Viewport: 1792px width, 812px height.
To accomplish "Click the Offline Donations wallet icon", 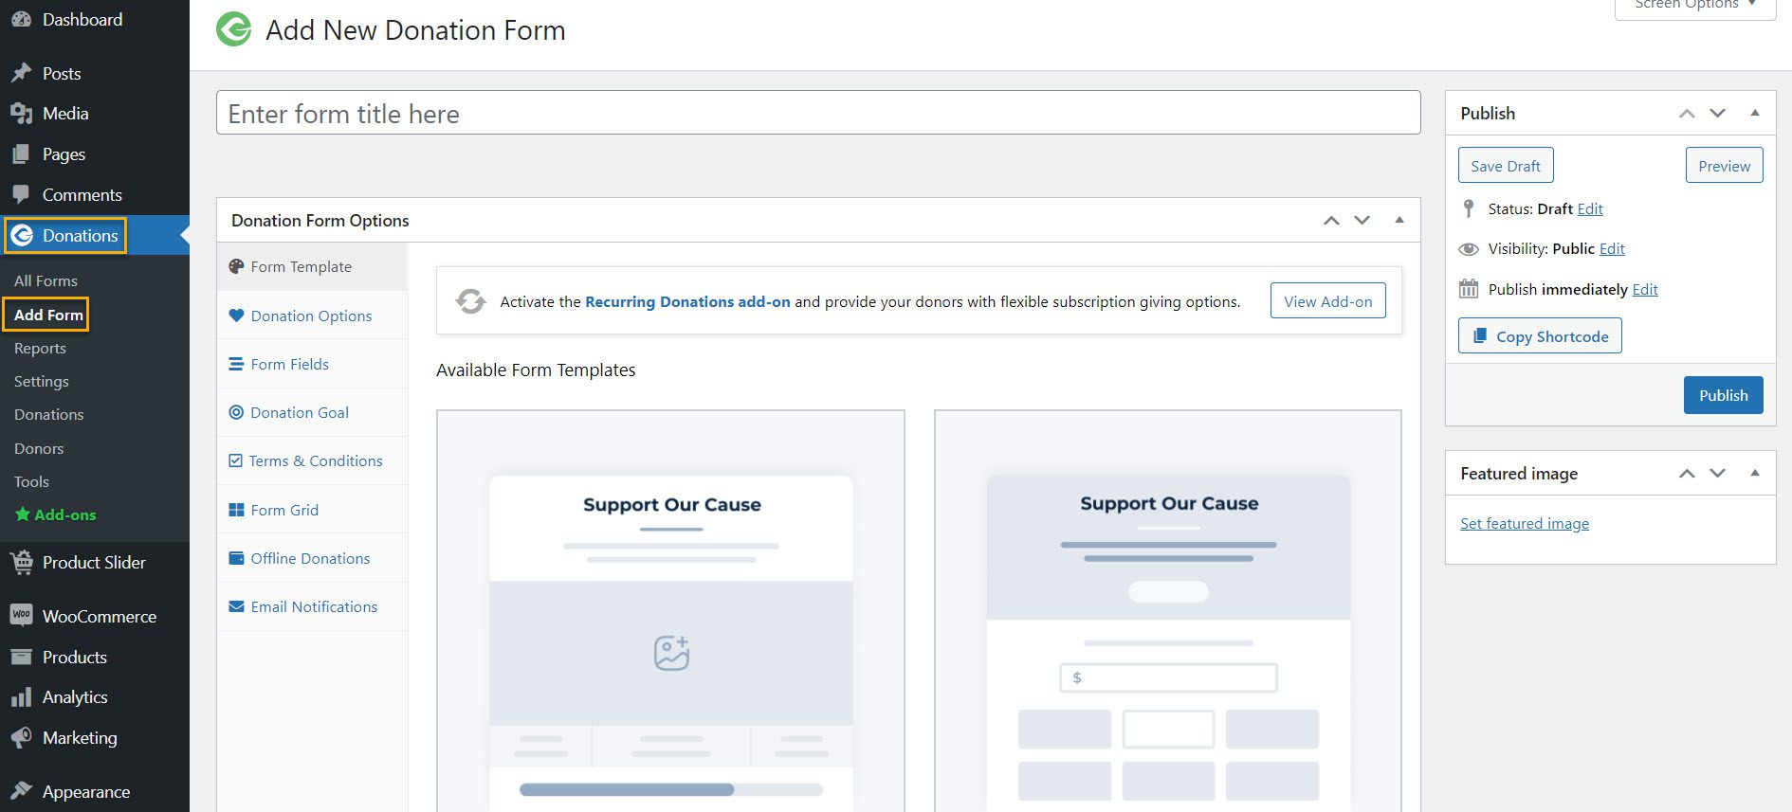I will [236, 558].
